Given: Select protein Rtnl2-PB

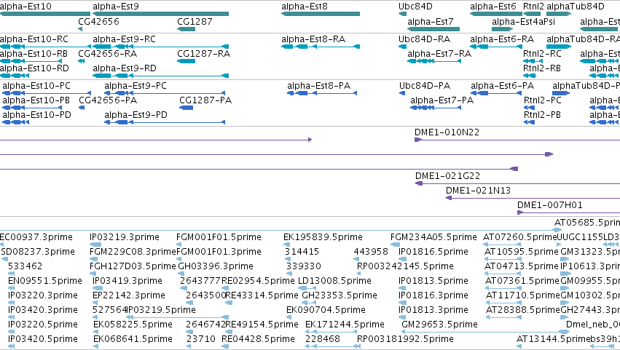Looking at the screenshot, I should point(542,115).
